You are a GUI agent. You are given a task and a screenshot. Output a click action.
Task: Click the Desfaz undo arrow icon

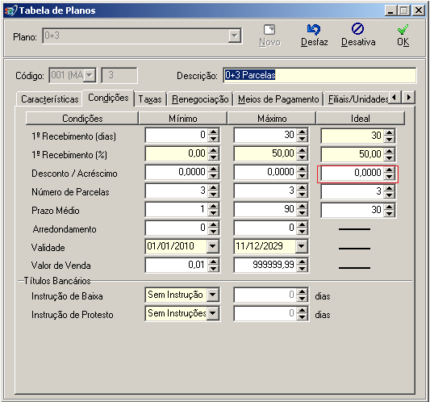pos(314,29)
